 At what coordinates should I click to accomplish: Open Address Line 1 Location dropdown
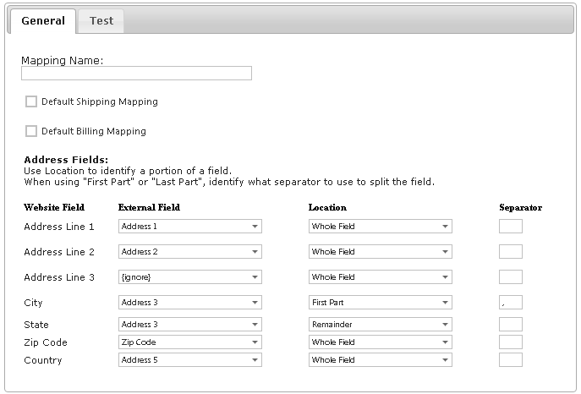pos(380,227)
